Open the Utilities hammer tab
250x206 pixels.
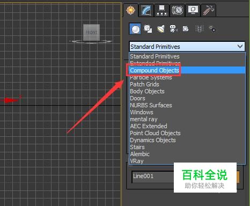point(208,10)
